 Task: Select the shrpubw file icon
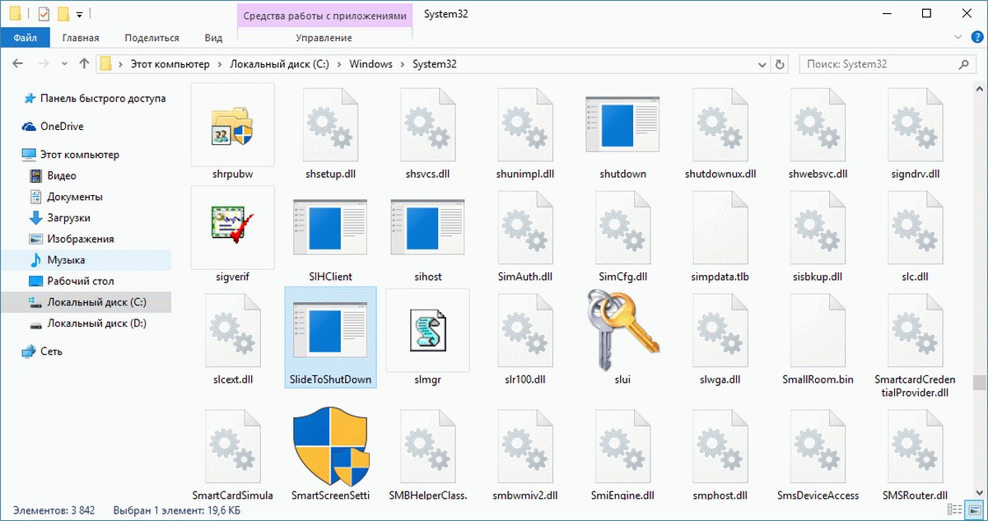click(232, 124)
